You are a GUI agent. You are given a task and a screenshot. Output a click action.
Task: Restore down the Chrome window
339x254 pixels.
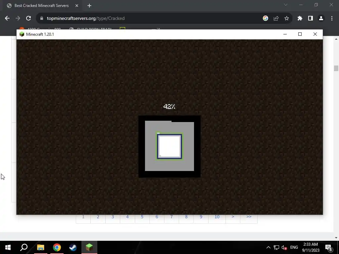click(x=316, y=5)
